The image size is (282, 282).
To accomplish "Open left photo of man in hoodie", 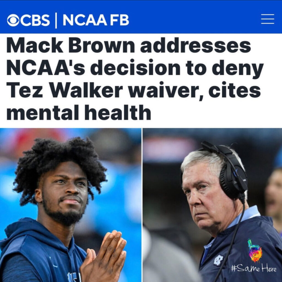I will tap(71, 205).
